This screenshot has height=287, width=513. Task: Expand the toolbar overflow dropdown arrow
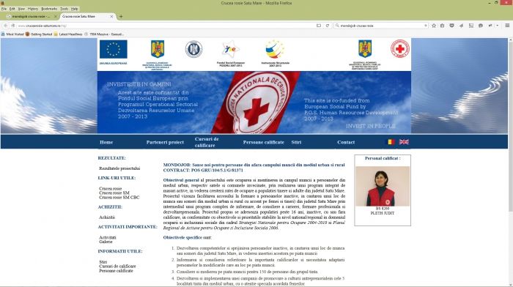[x=498, y=26]
